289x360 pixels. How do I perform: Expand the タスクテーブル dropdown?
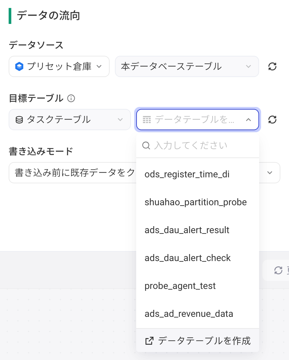coord(70,120)
